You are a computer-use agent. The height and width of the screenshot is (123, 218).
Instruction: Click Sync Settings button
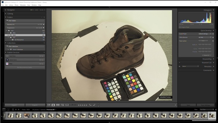pos(205,105)
